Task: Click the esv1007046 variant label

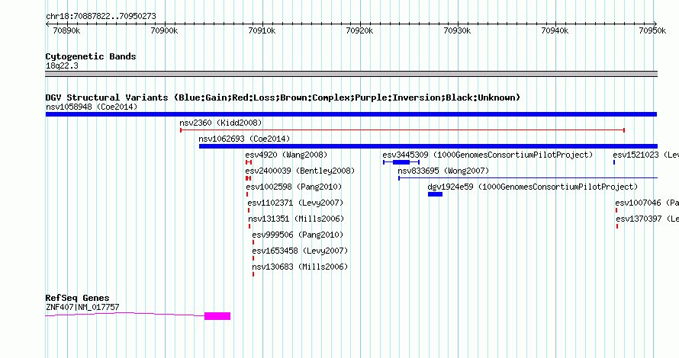Action: coord(647,203)
